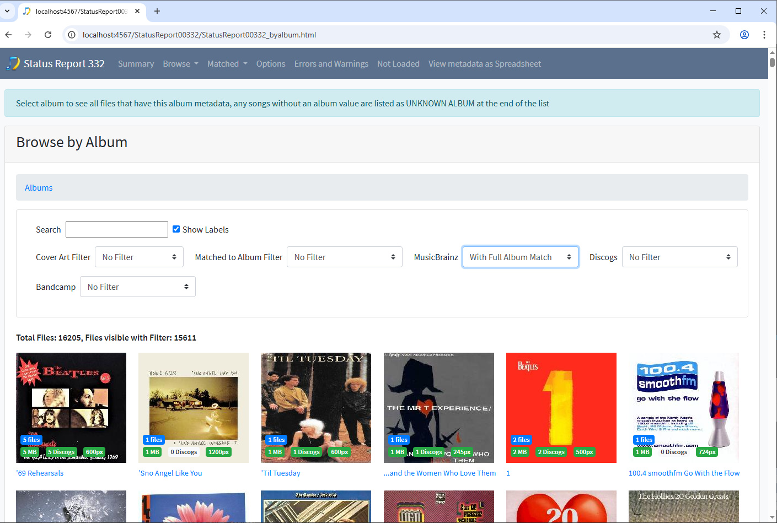
Task: Open the album link titled 1
Action: click(508, 473)
